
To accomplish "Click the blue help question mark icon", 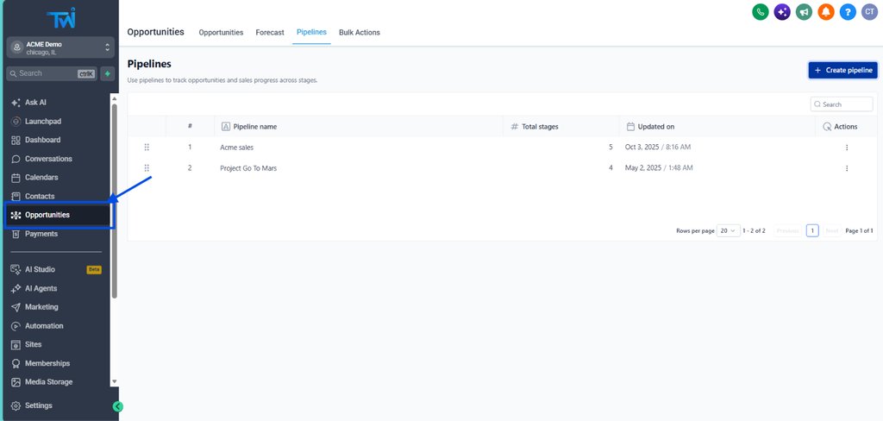I will [x=849, y=12].
